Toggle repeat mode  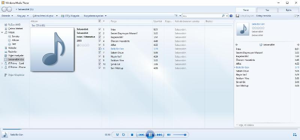[123, 135]
